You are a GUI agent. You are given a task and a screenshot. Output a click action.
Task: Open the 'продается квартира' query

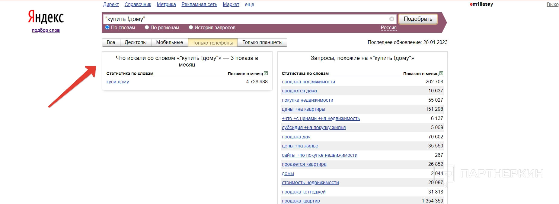304,164
